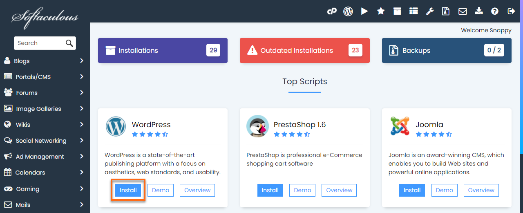The image size is (523, 213).
Task: Click the logout icon at top right
Action: tap(511, 11)
